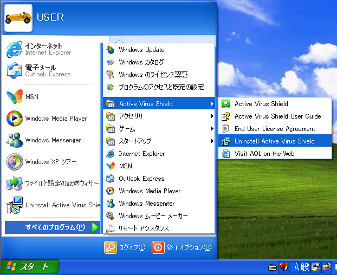Select Uninstall Active Virus Shield in submenu
This screenshot has height=275, width=337.
click(275, 141)
